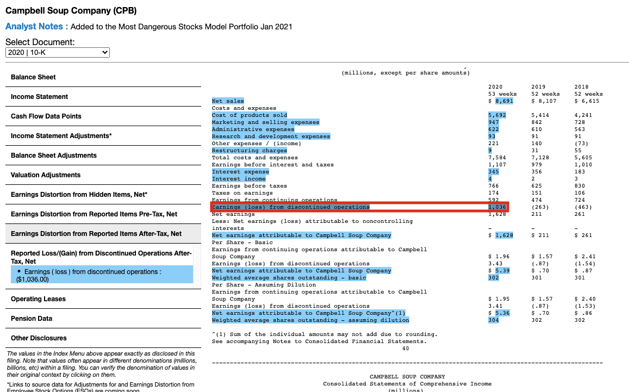Open Balance Sheet Adjustments section

54,155
